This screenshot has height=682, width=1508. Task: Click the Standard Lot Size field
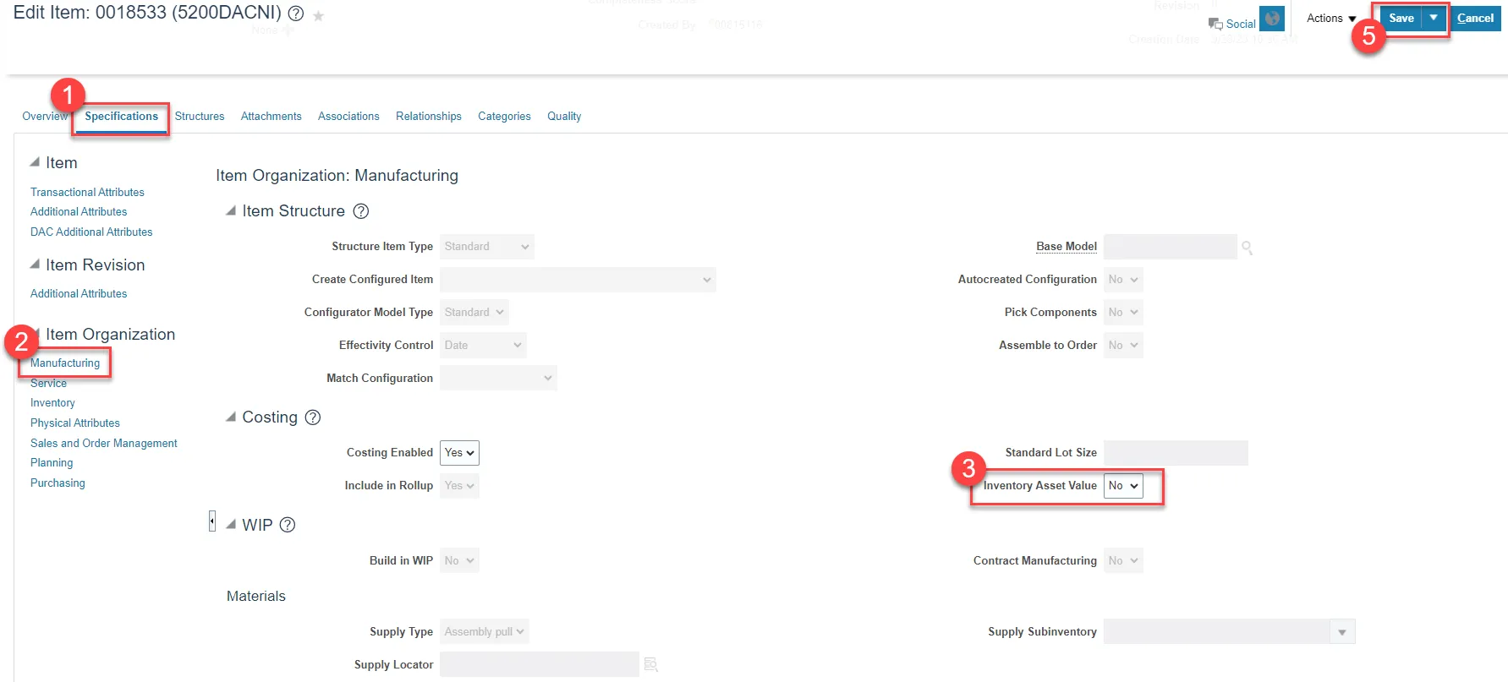1176,453
